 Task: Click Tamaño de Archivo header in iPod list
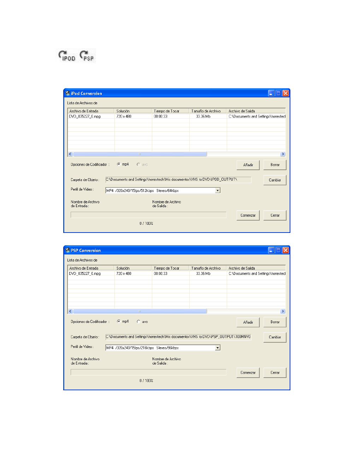pos(208,111)
